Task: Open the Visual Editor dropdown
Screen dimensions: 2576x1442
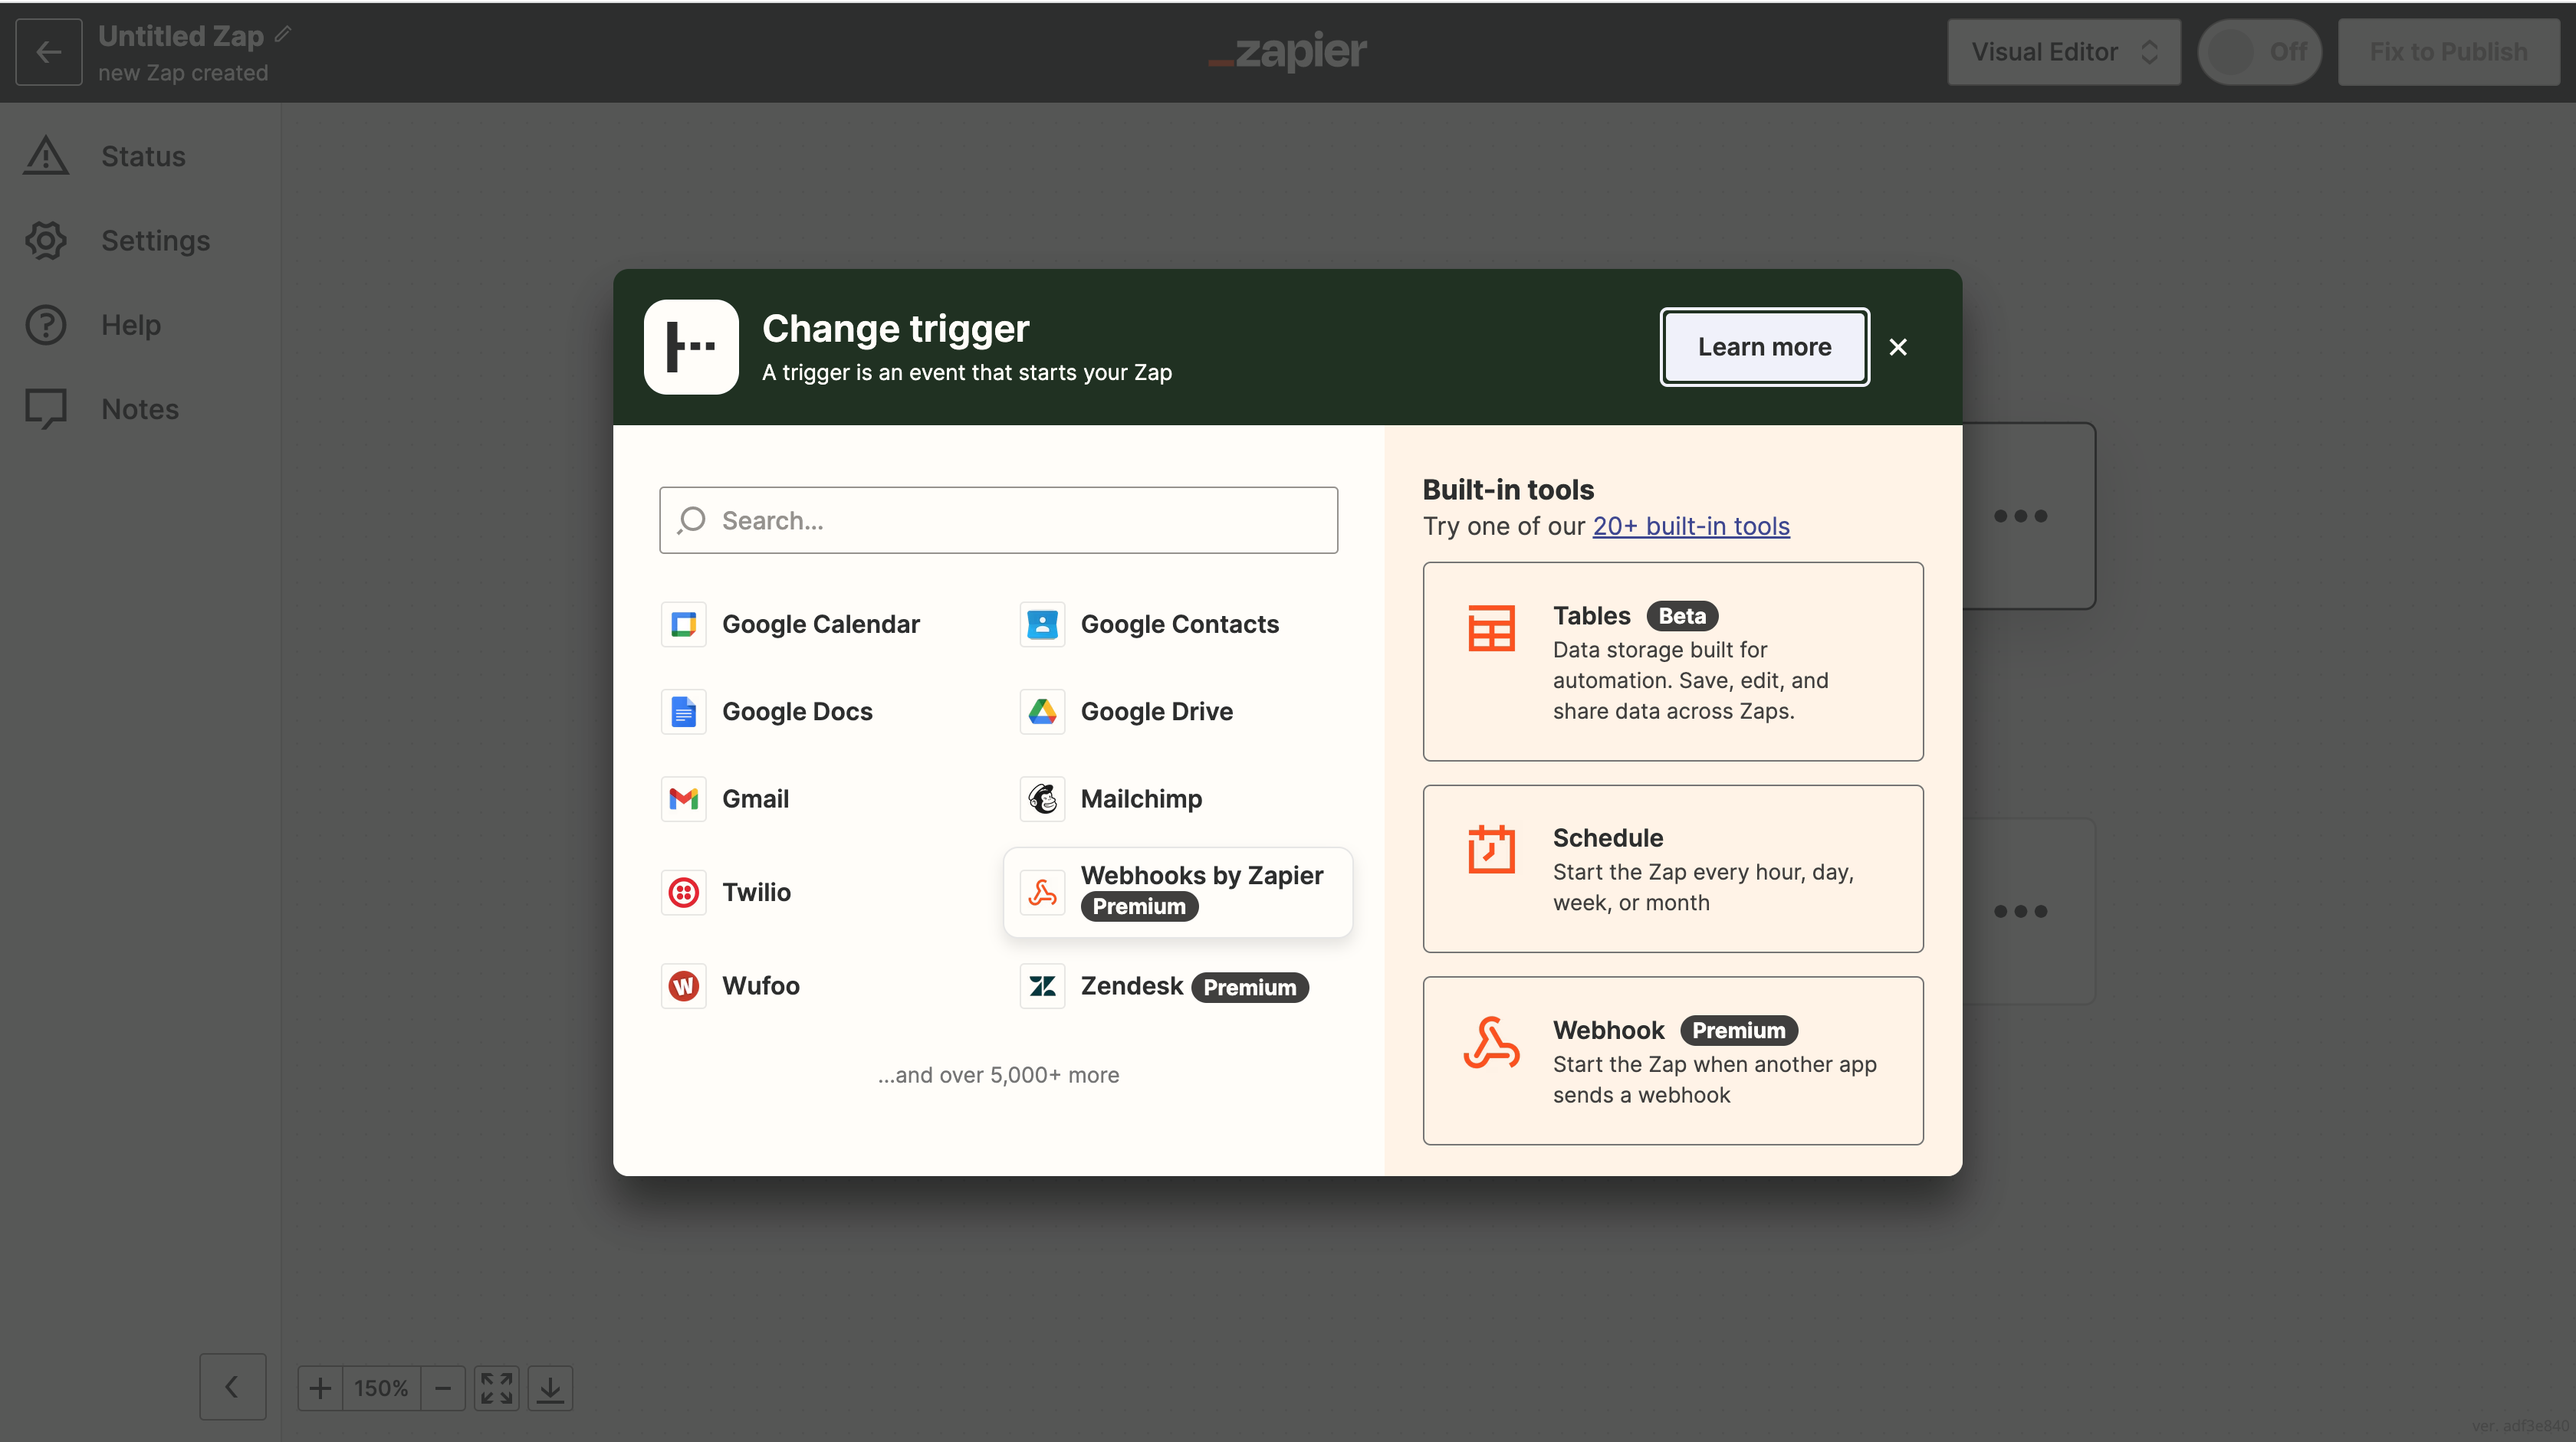Action: coord(2064,52)
